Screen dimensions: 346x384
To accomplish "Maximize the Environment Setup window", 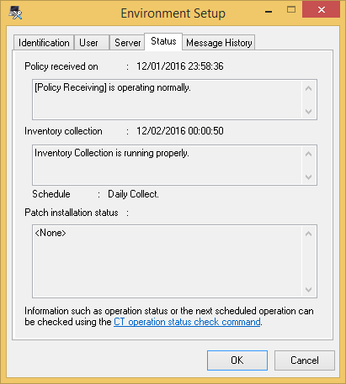I will (x=291, y=10).
